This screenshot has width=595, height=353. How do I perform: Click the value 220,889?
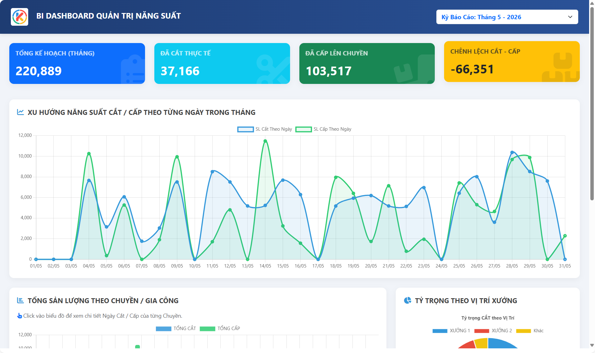coord(39,71)
